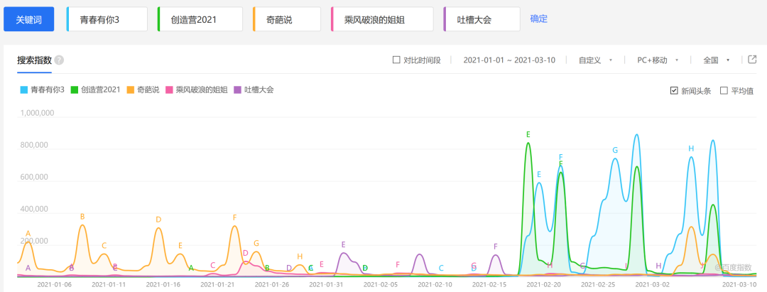Click the purple E news marker
This screenshot has height=292, width=767.
point(344,244)
